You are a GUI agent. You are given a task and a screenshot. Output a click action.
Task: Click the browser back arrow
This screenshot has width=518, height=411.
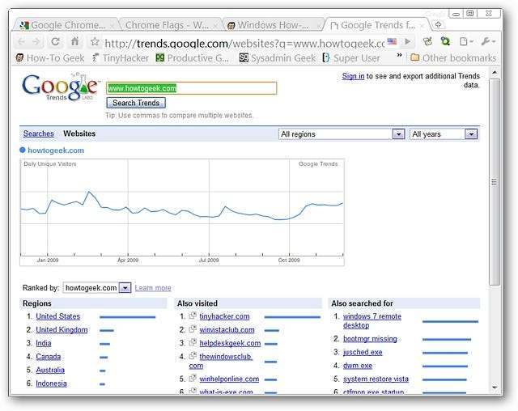coord(21,42)
